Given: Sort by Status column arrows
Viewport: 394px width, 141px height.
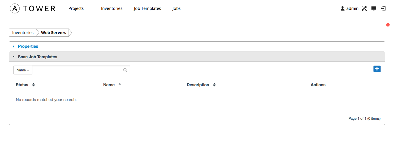Looking at the screenshot, I should [34, 85].
